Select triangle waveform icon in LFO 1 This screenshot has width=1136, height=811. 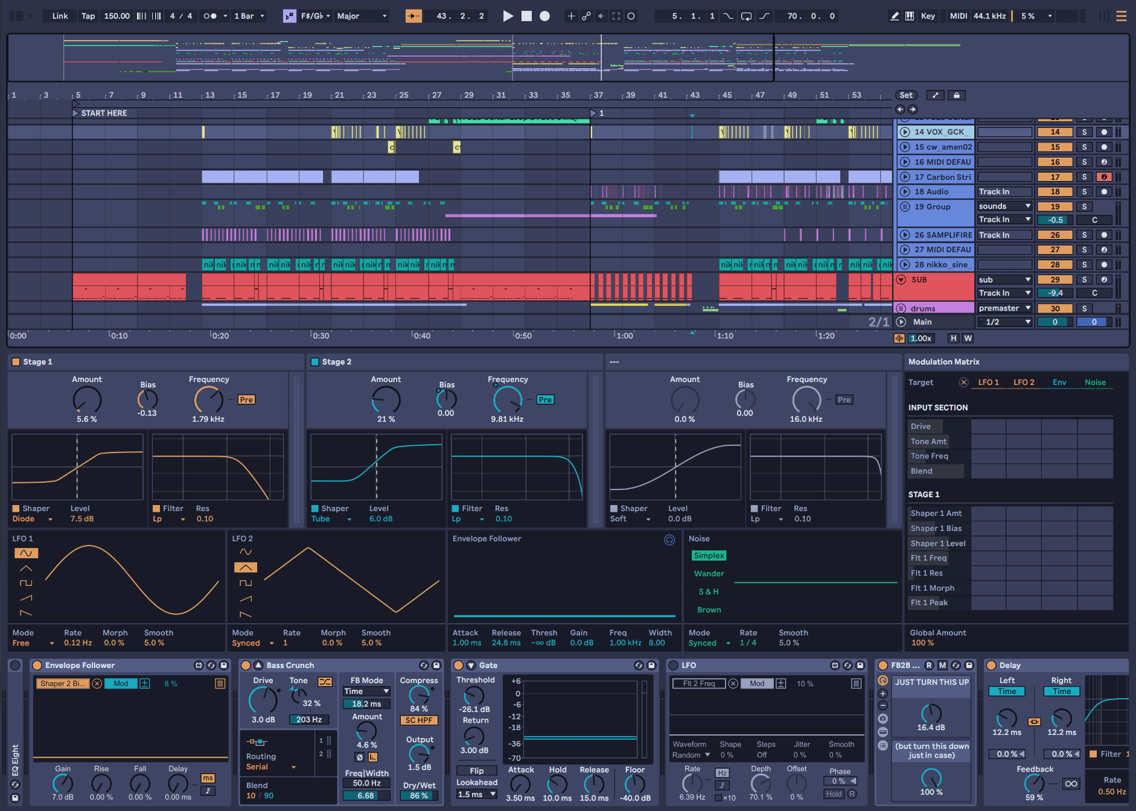[x=26, y=568]
